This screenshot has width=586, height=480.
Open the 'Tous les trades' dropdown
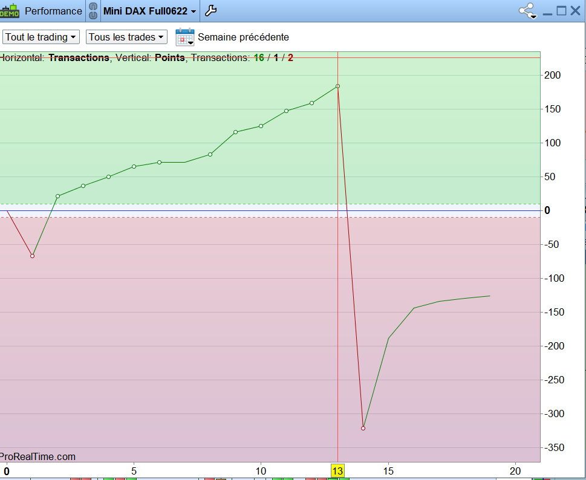126,37
